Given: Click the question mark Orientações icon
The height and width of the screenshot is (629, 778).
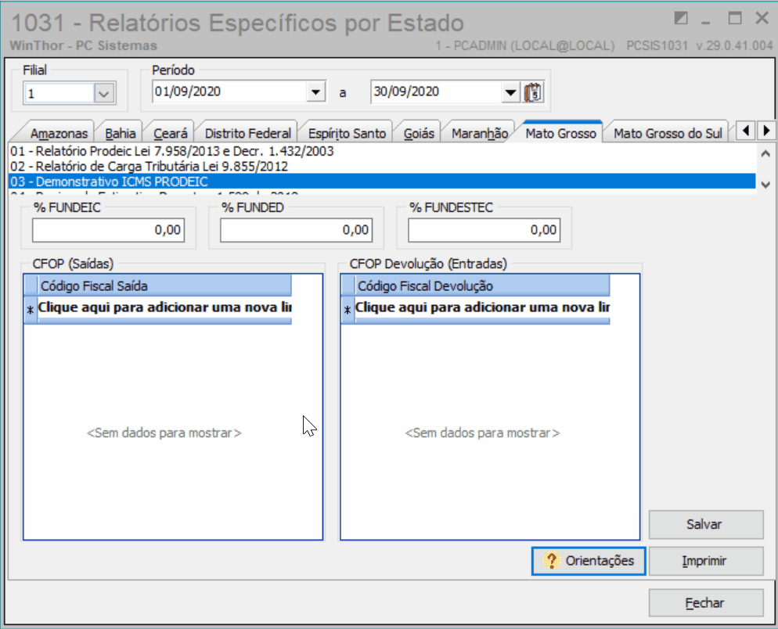Looking at the screenshot, I should tap(551, 561).
